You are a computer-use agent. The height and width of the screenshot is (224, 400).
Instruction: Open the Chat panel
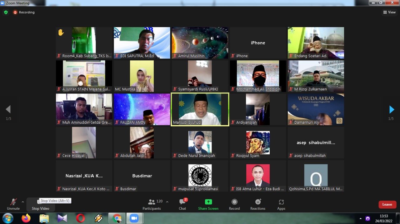(x=182, y=204)
